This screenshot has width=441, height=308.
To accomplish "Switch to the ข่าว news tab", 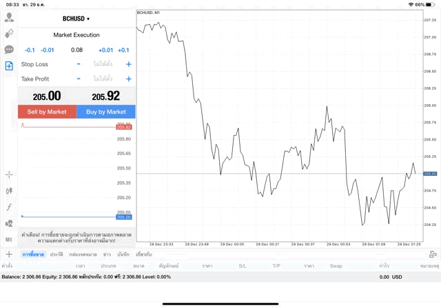I will [x=107, y=255].
